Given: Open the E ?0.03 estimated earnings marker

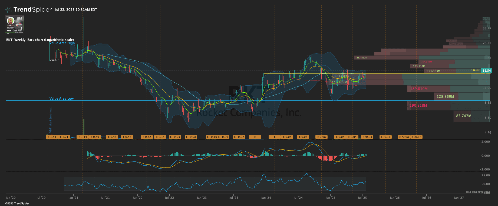Looking at the screenshot, I should 367,137.
